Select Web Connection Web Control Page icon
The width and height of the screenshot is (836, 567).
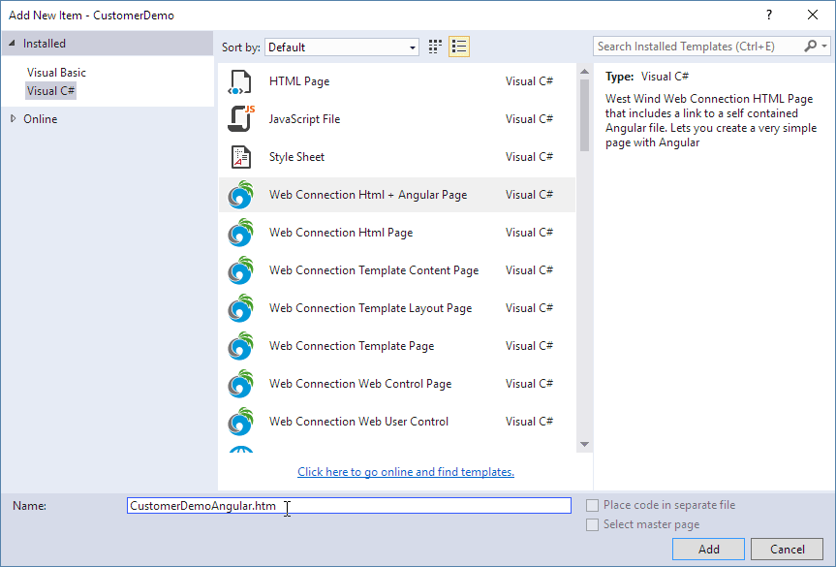240,384
